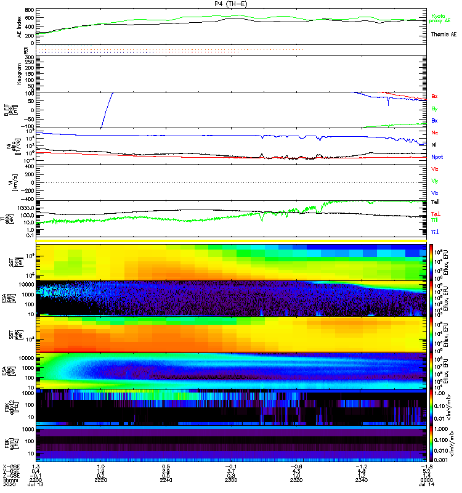
Task: Click inside the AE index line plot
Action: 231,26
